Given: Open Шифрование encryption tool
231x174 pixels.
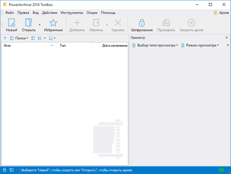Looking at the screenshot, I should tap(142, 25).
